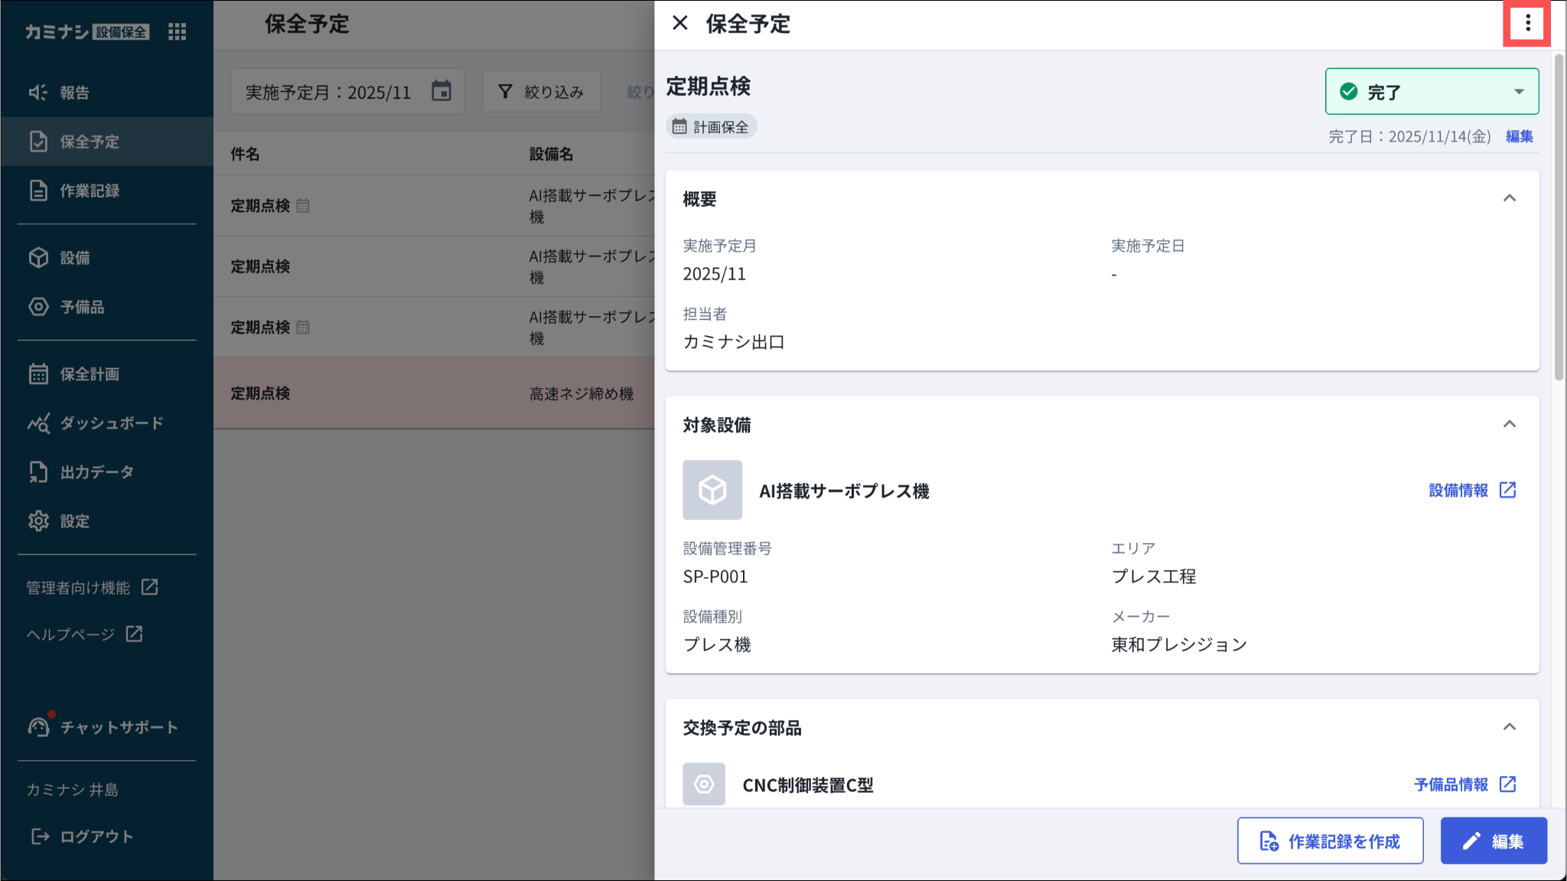1567x881 pixels.
Task: Close the 保全予定 detail panel
Action: pos(679,24)
